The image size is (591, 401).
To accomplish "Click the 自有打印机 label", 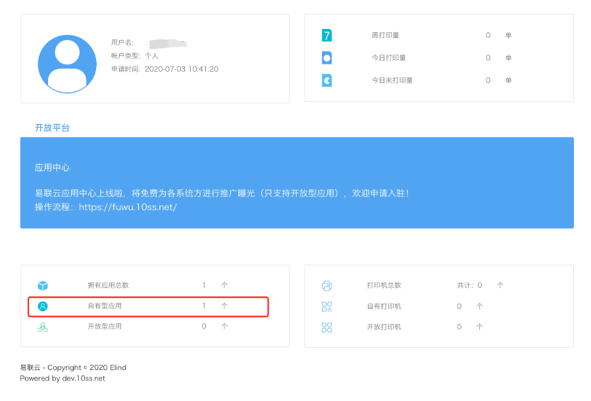I will point(384,306).
